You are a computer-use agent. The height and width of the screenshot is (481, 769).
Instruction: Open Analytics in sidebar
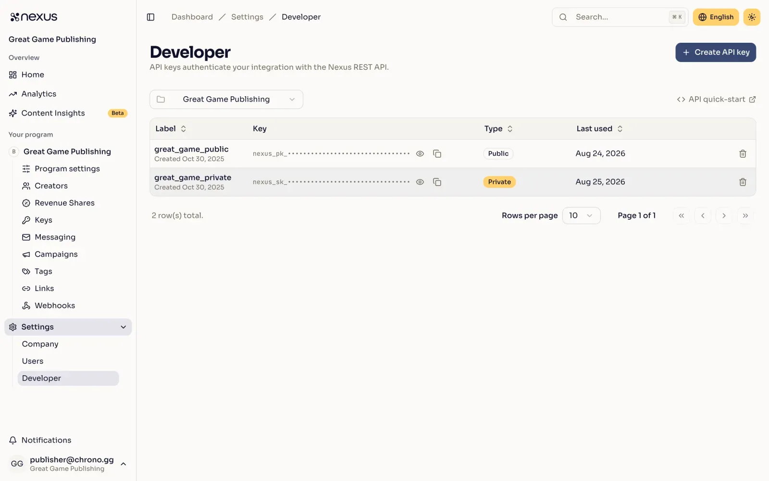[x=68, y=94]
